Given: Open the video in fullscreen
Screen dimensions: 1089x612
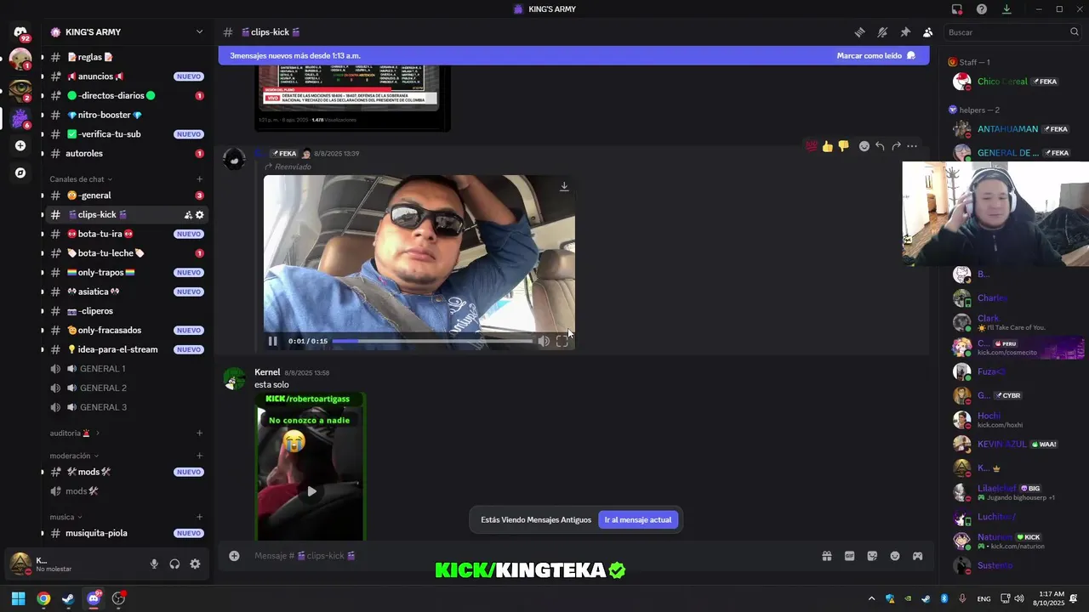Looking at the screenshot, I should pyautogui.click(x=562, y=341).
